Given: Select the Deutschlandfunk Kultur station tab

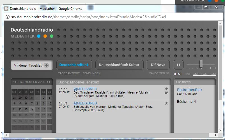Looking at the screenshot, I should click(x=119, y=65).
